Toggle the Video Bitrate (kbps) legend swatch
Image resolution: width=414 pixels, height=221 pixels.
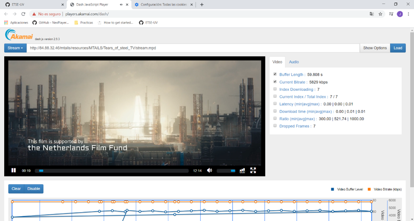(370, 189)
